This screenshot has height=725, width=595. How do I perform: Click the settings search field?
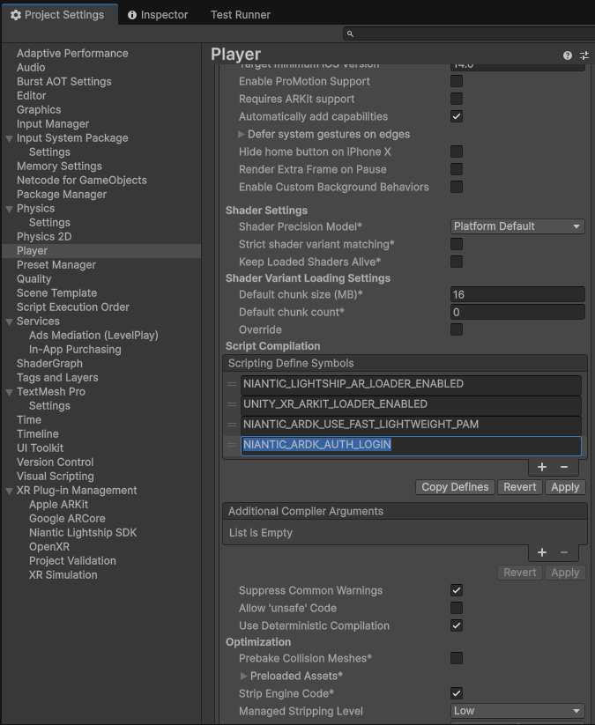[x=468, y=33]
